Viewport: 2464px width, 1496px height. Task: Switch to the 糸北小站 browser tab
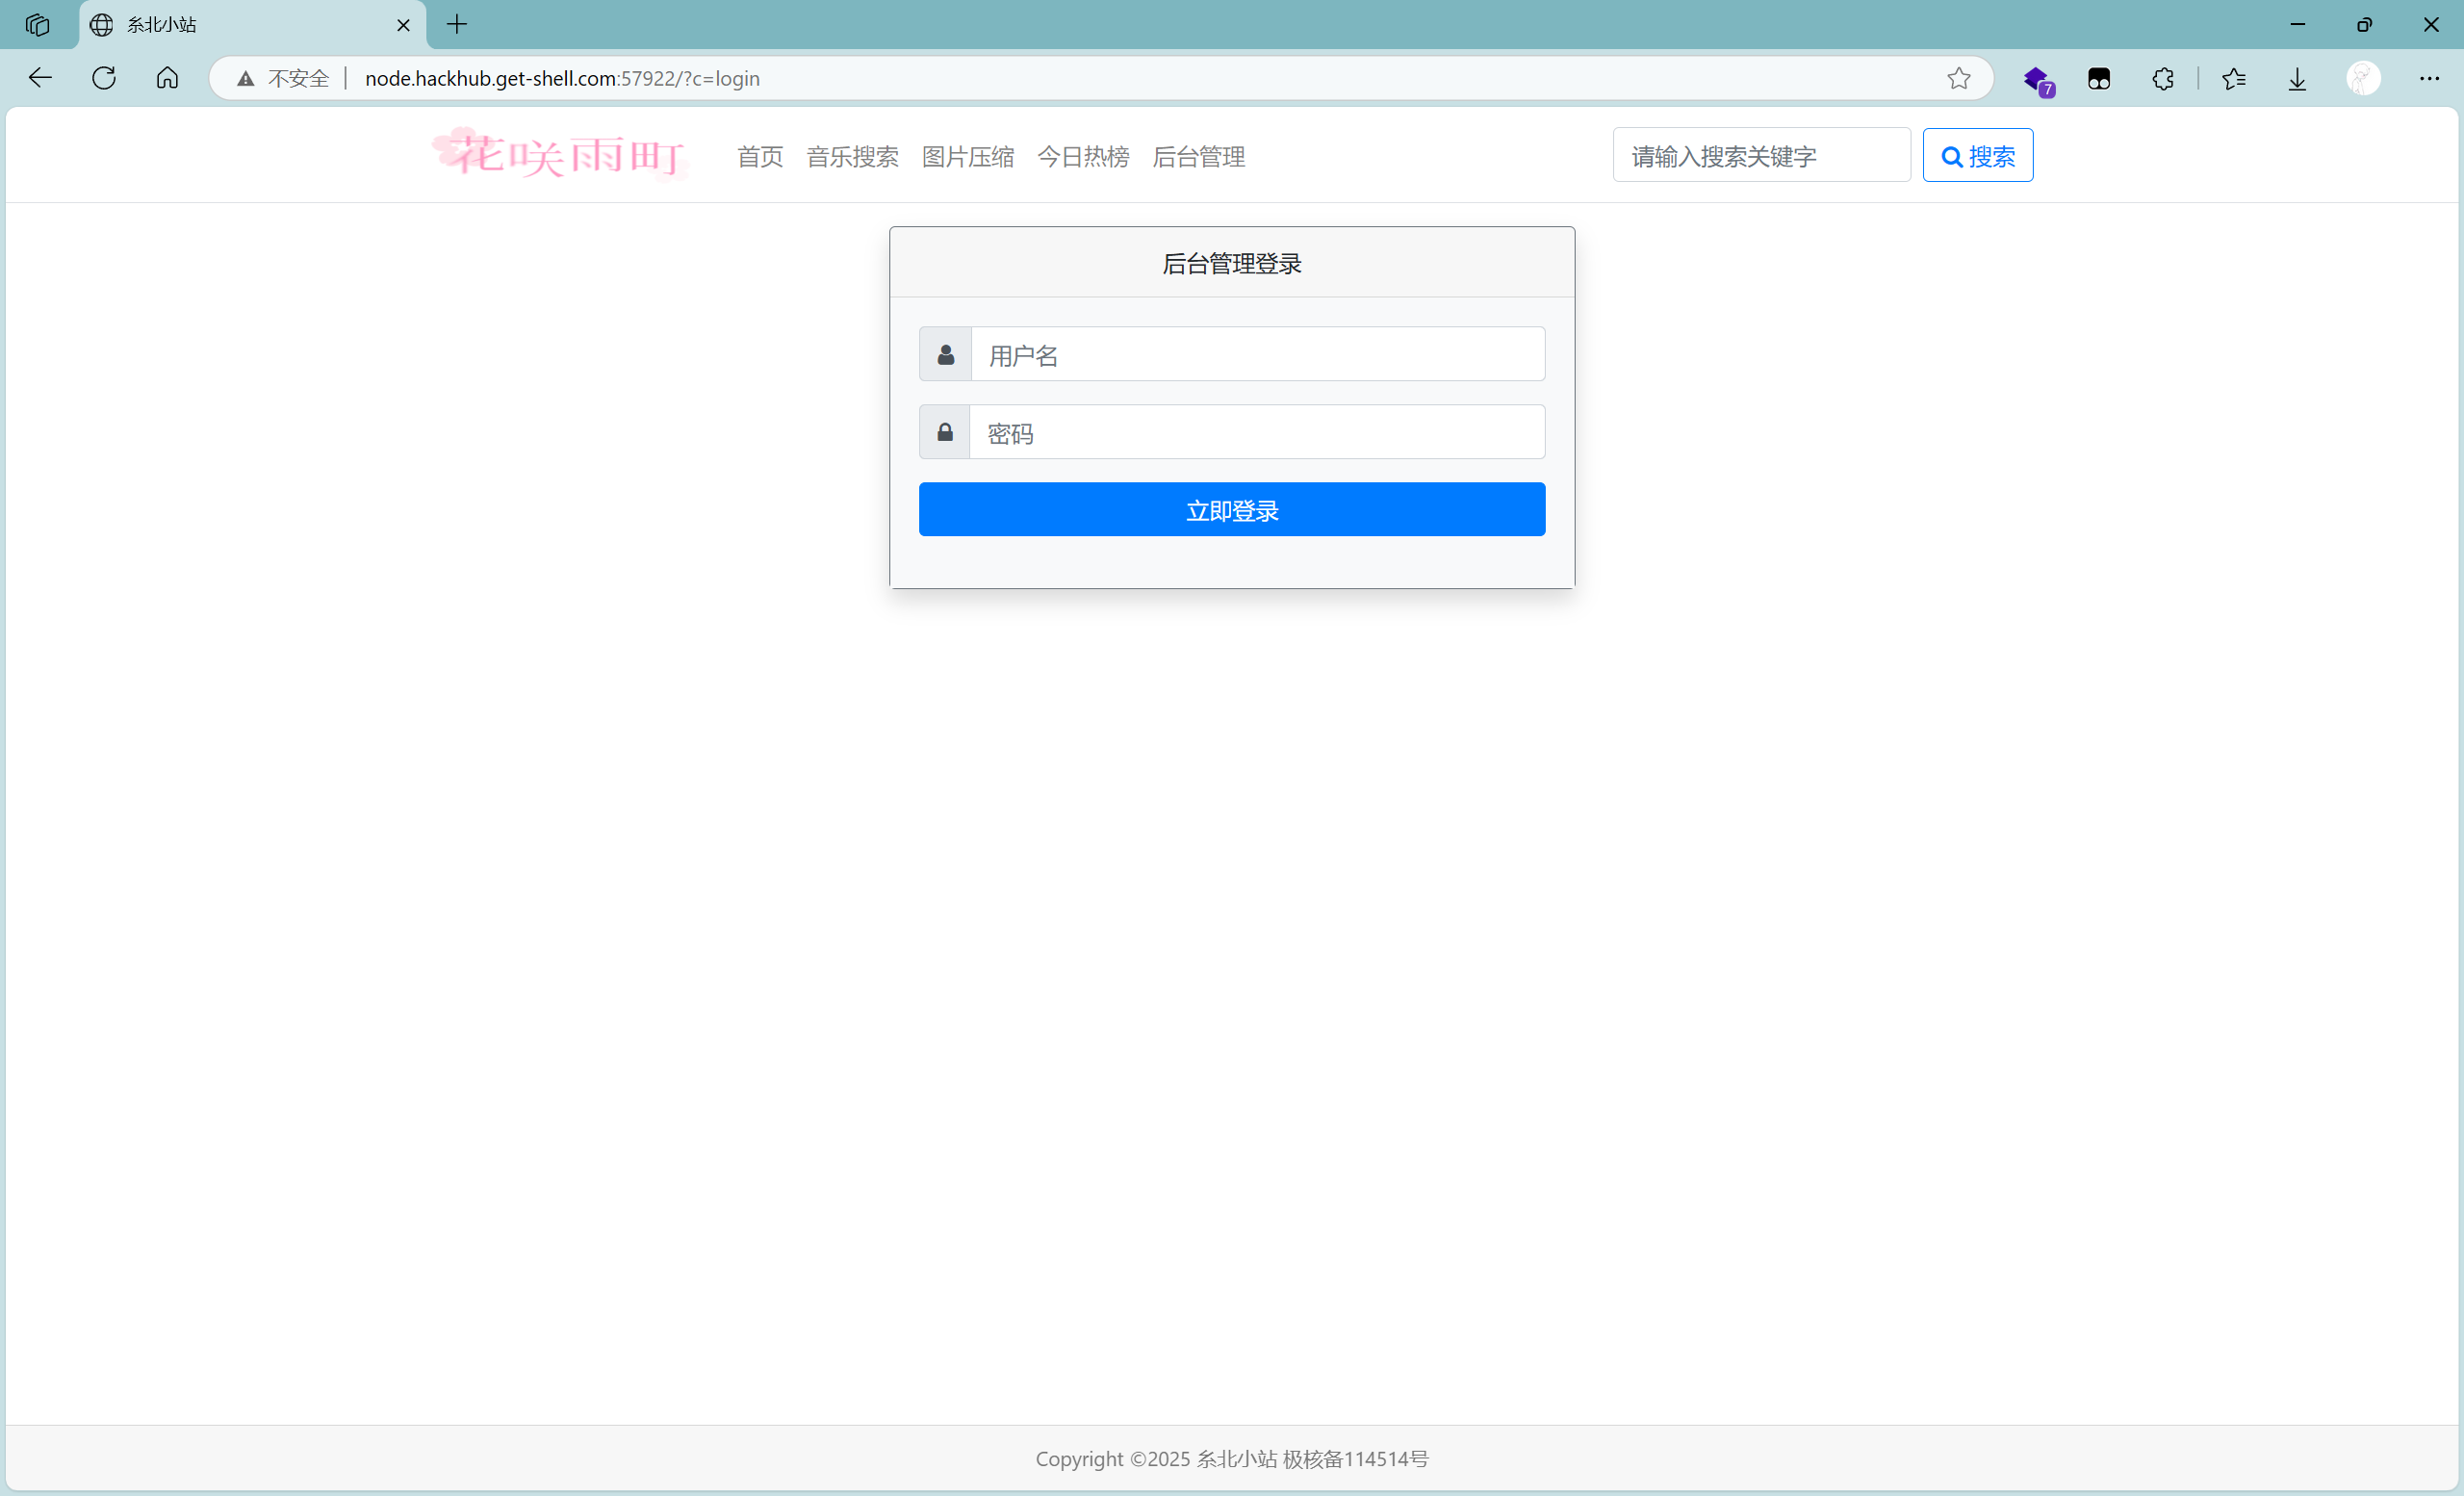(200, 24)
